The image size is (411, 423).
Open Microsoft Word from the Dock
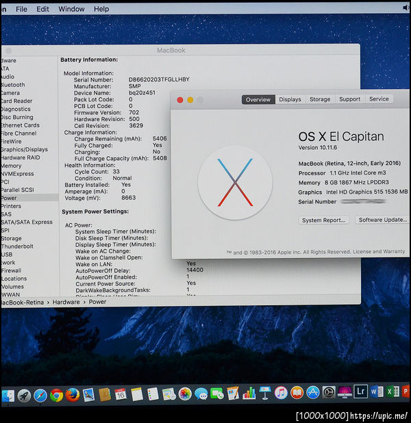pos(377,392)
